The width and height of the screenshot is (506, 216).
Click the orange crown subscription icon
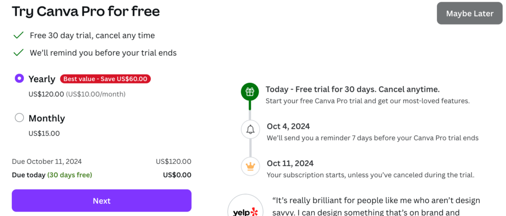(x=250, y=166)
